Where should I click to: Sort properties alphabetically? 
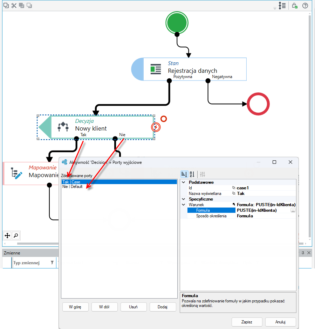(192, 174)
